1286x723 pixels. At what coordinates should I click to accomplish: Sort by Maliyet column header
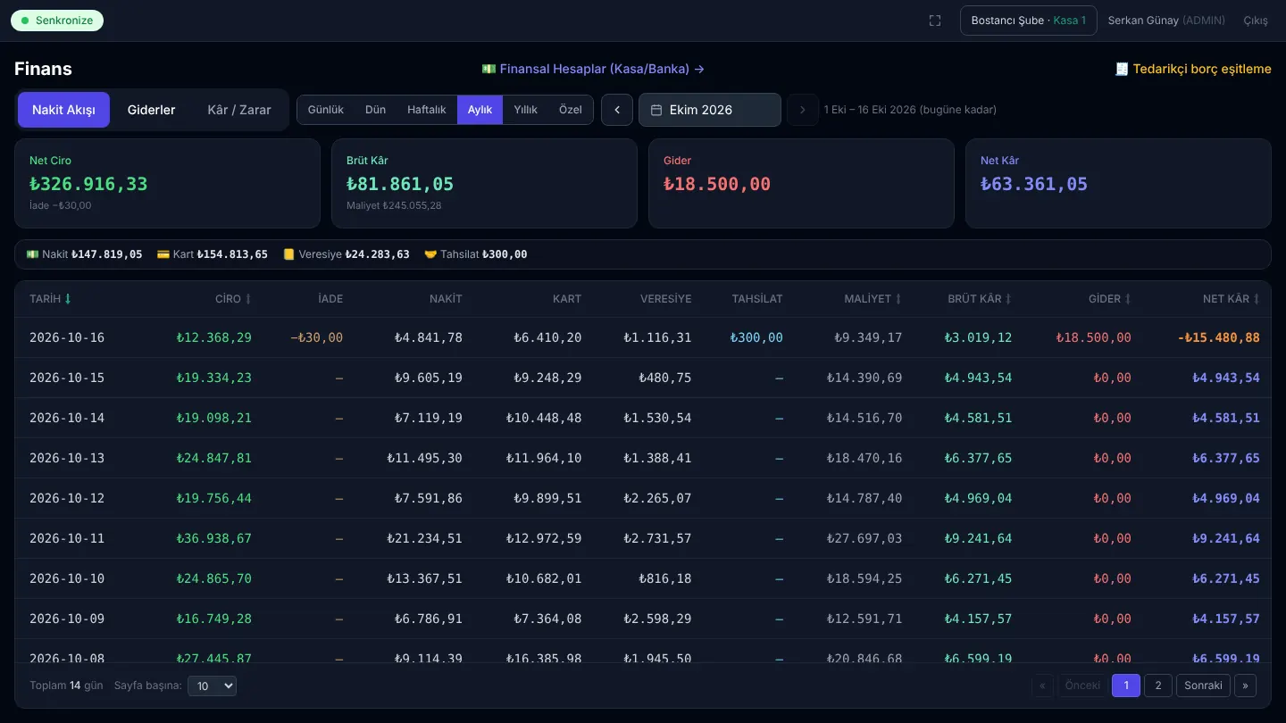pyautogui.click(x=873, y=299)
